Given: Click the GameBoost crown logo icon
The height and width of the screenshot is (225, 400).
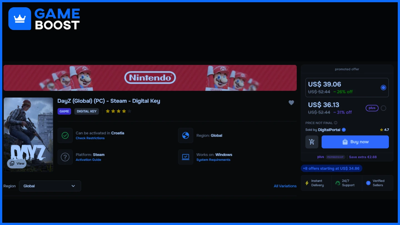Looking at the screenshot, I should 20,19.
